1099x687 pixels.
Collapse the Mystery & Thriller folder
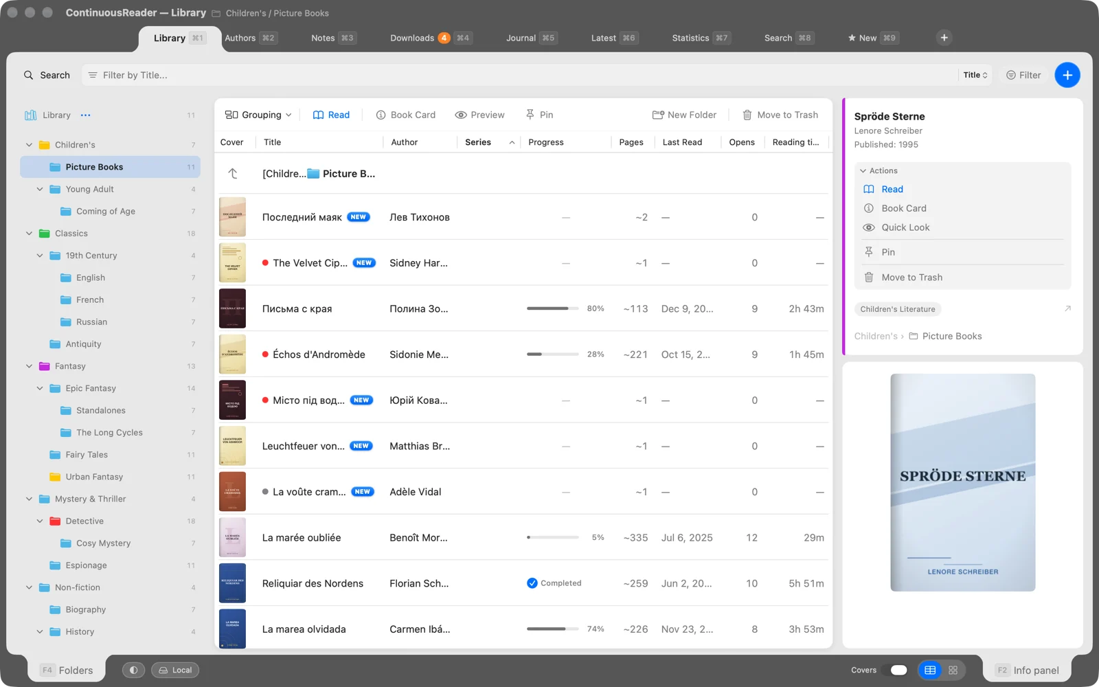coord(29,499)
